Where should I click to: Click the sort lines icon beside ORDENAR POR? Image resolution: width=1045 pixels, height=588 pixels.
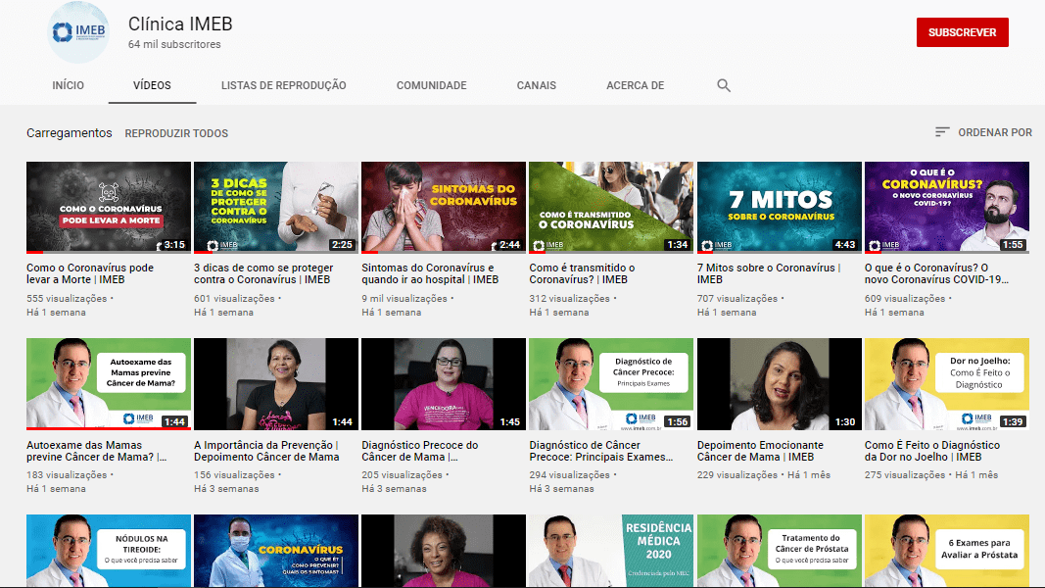tap(942, 132)
